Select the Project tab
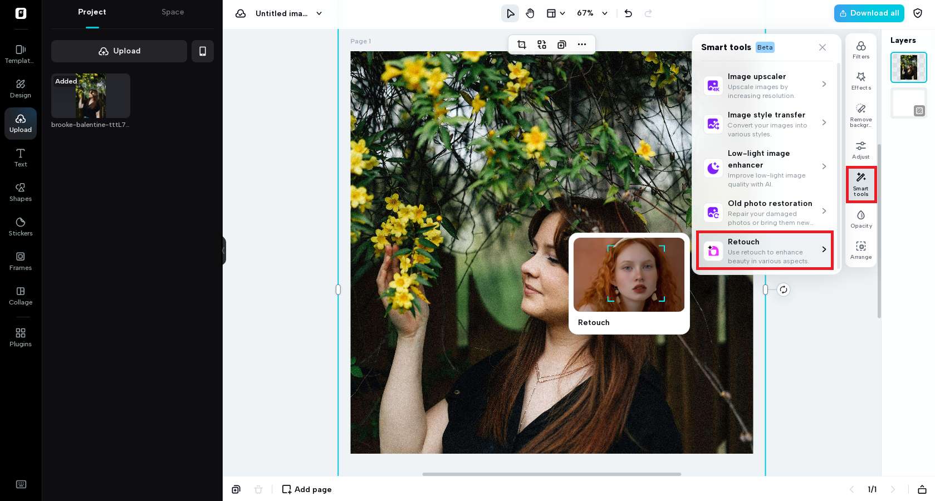Viewport: 935px width, 501px height. [92, 12]
